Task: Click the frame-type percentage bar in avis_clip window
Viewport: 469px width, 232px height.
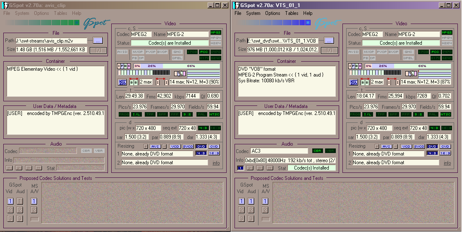Action: tap(177, 66)
